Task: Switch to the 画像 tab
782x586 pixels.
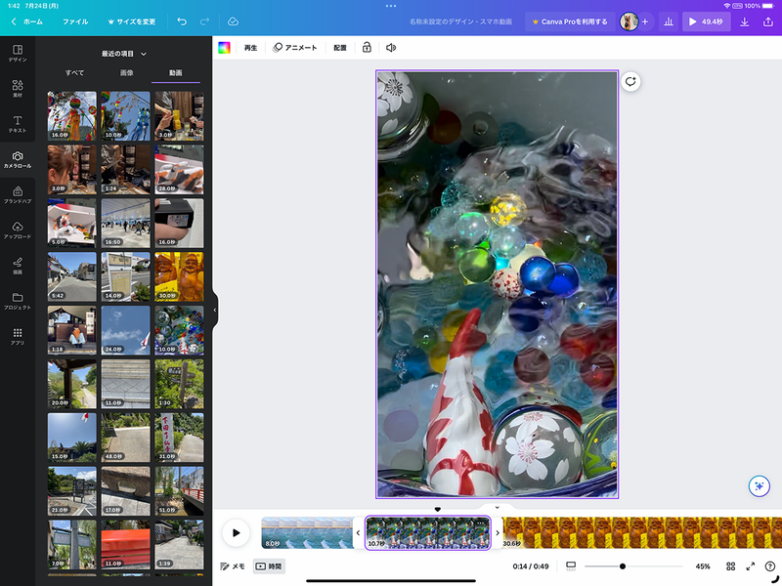Action: click(x=126, y=72)
